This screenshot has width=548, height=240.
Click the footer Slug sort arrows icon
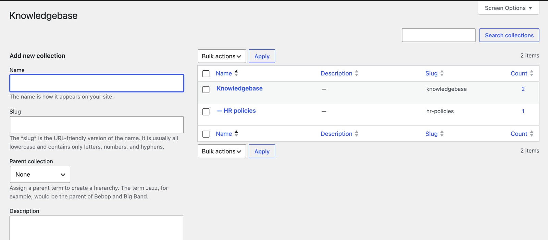442,133
